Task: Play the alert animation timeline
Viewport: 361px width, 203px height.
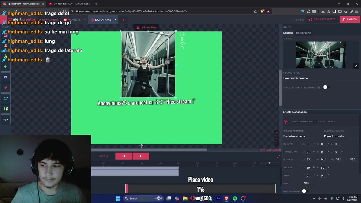Action: click(141, 156)
